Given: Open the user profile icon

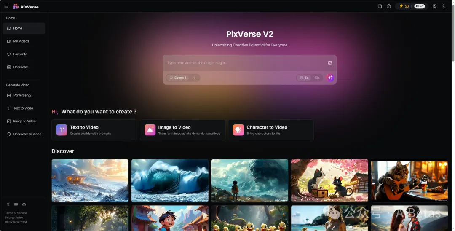Looking at the screenshot, I should click(443, 6).
